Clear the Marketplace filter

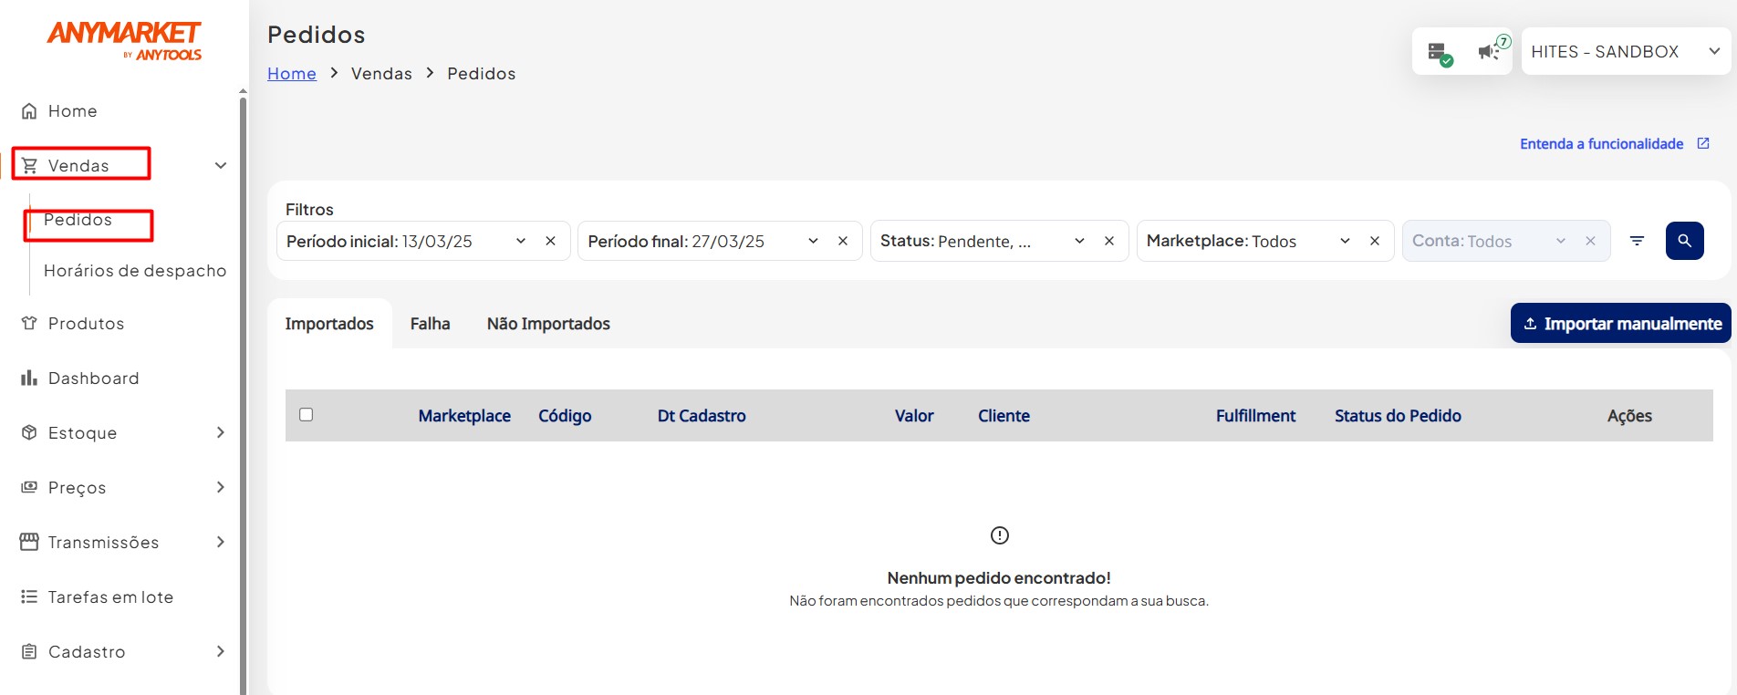point(1375,241)
